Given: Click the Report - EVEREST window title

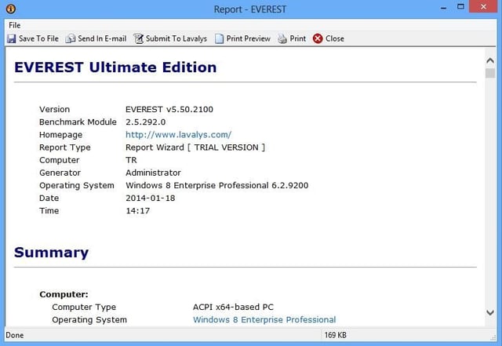Looking at the screenshot, I should coord(250,9).
